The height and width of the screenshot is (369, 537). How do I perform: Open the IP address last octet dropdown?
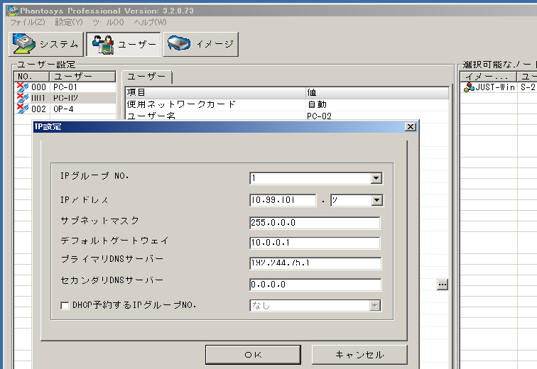pyautogui.click(x=376, y=201)
